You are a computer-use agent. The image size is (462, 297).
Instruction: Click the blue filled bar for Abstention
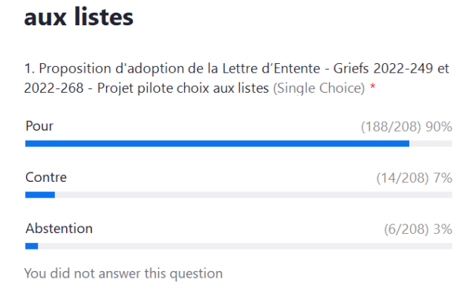tap(31, 246)
